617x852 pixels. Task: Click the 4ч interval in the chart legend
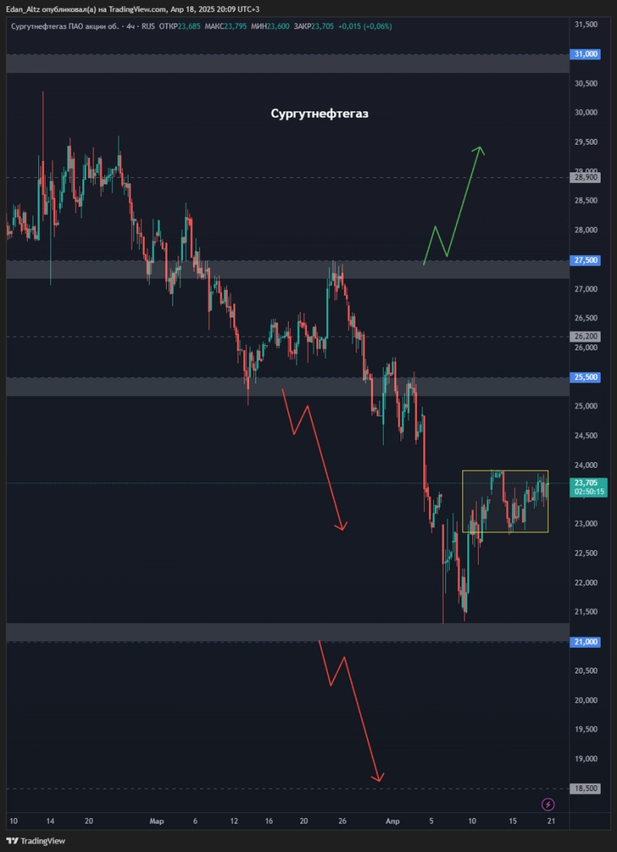(129, 26)
